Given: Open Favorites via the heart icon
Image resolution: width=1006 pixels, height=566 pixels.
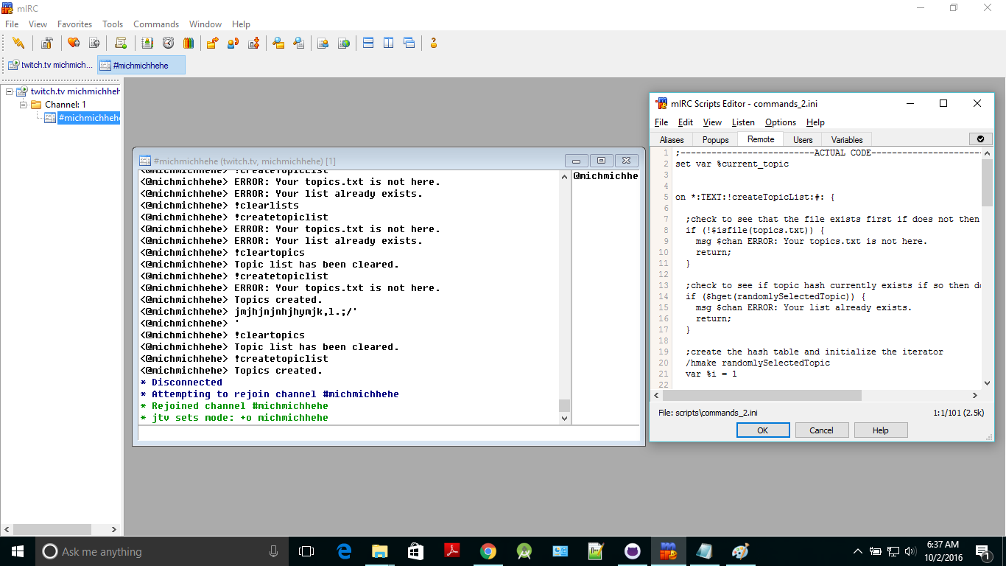Looking at the screenshot, I should coord(73,43).
